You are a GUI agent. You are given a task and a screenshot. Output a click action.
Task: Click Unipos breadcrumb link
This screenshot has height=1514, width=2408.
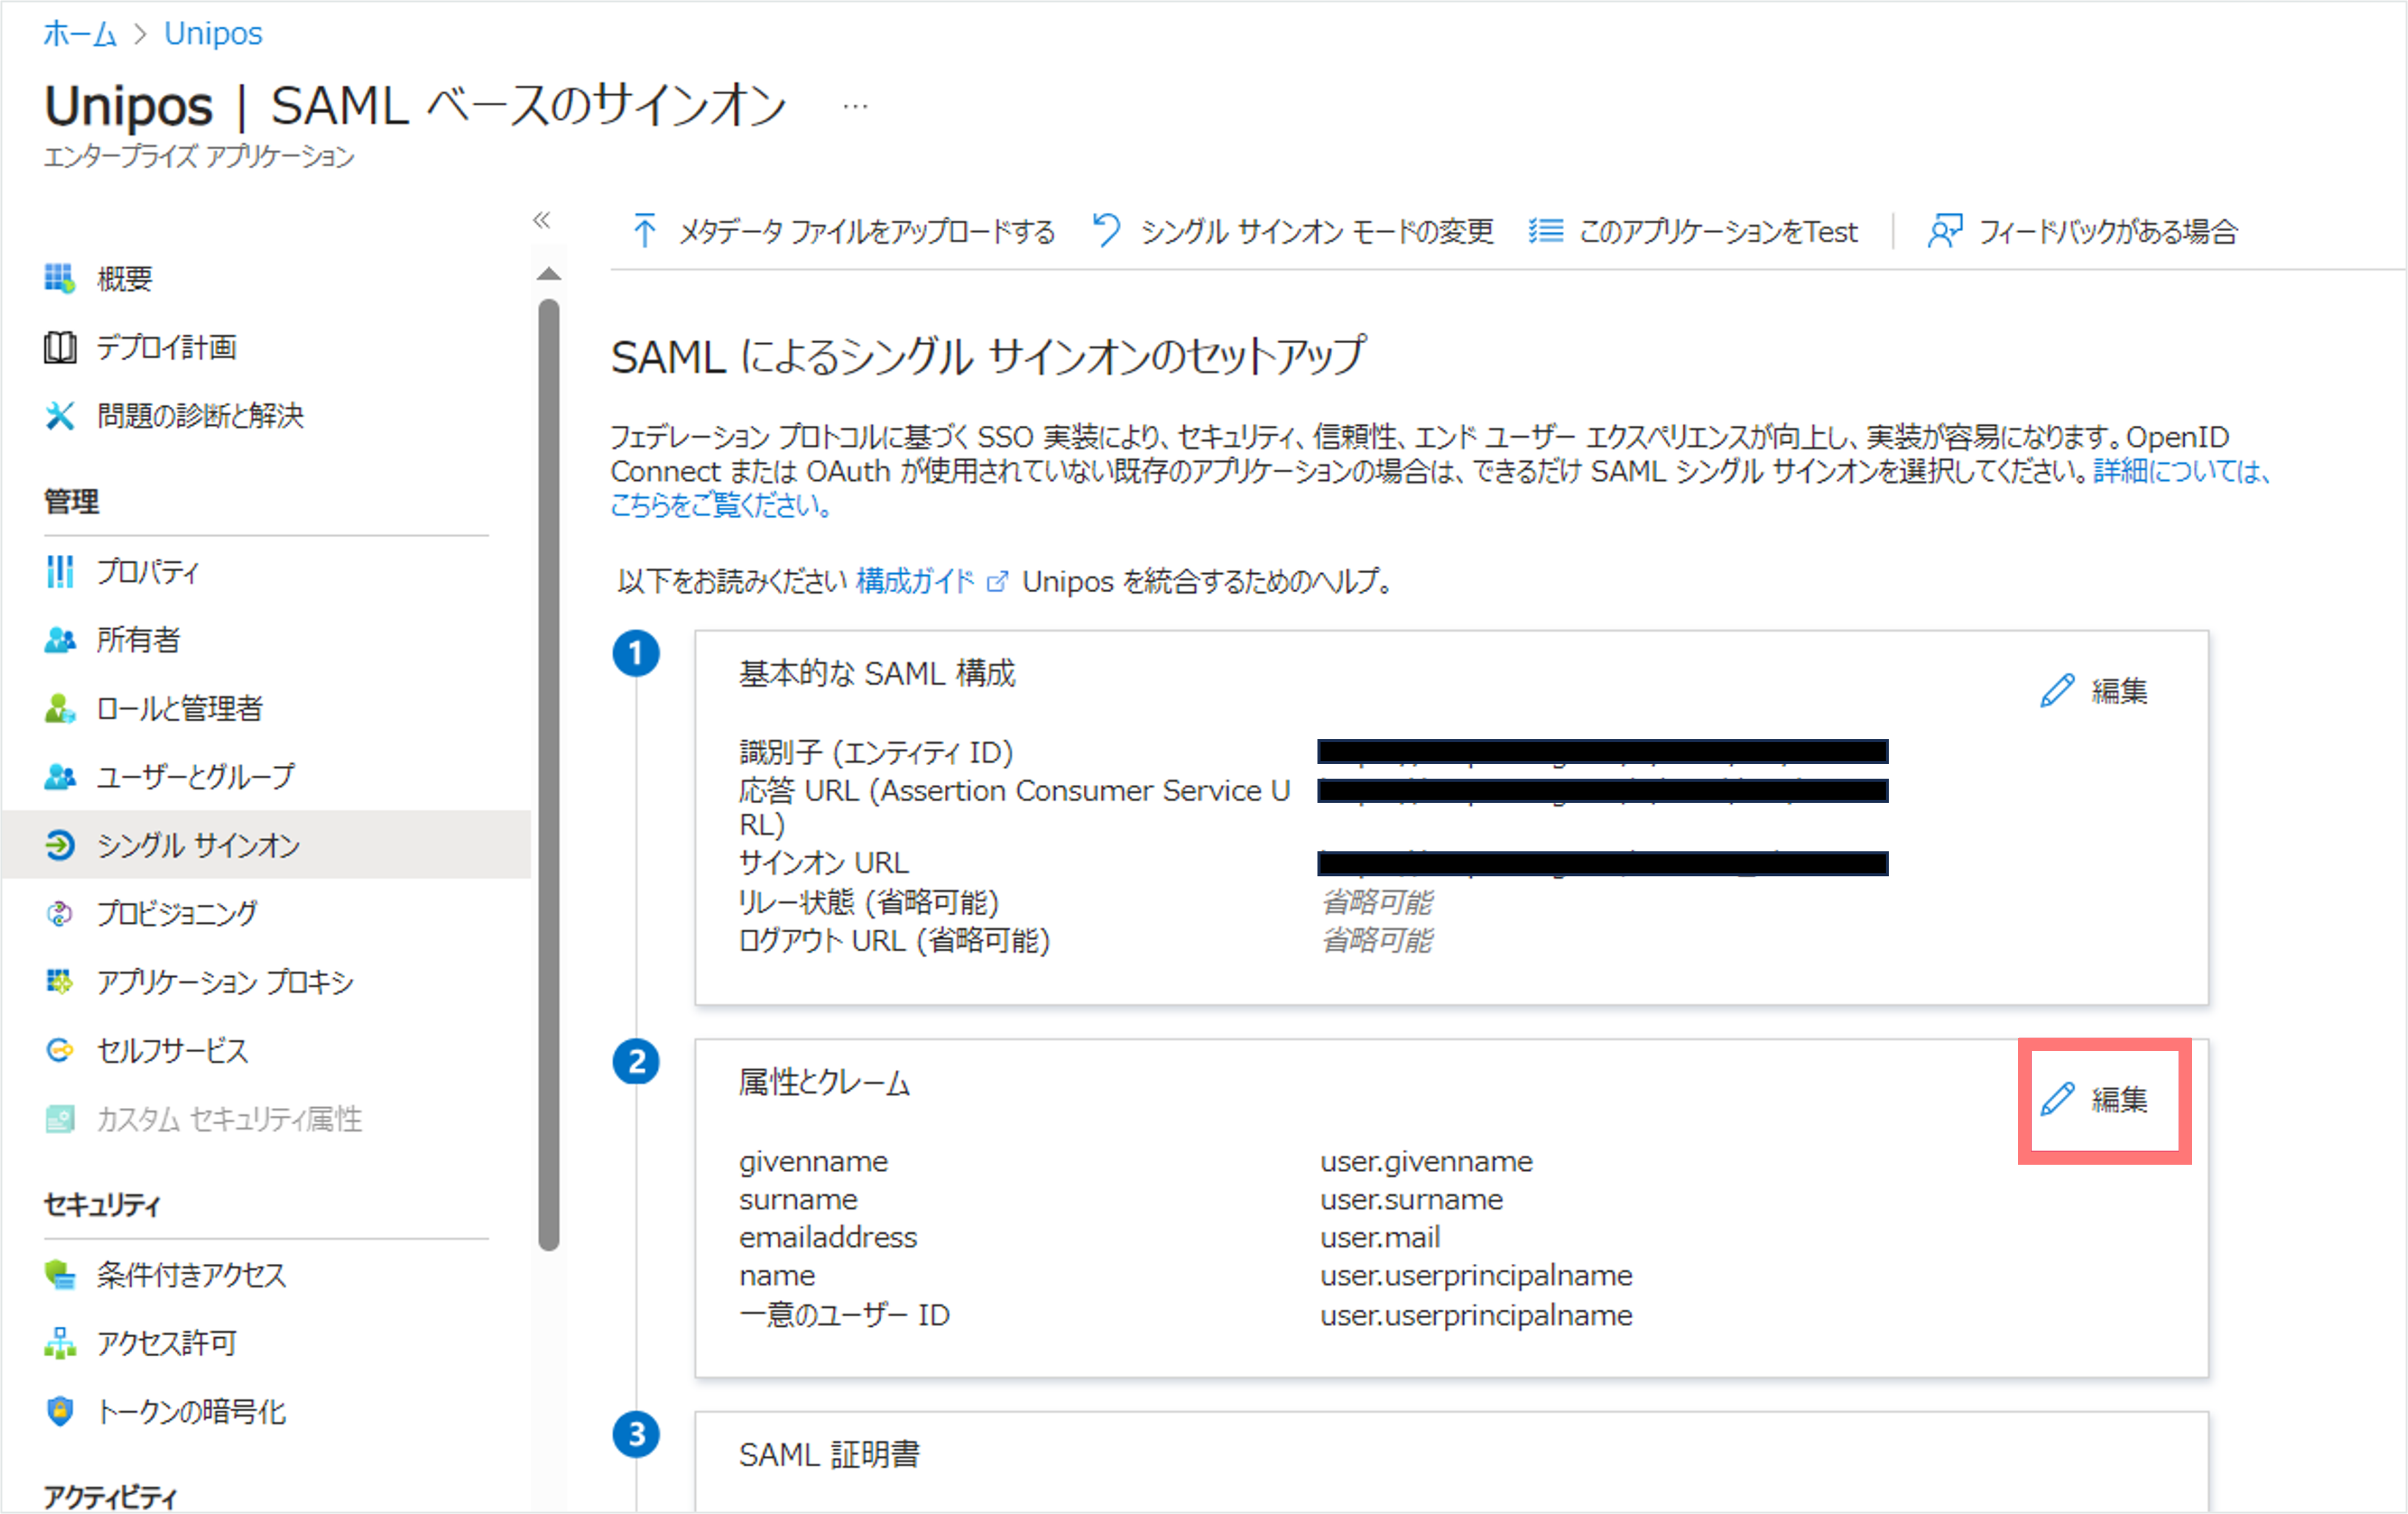[x=213, y=34]
